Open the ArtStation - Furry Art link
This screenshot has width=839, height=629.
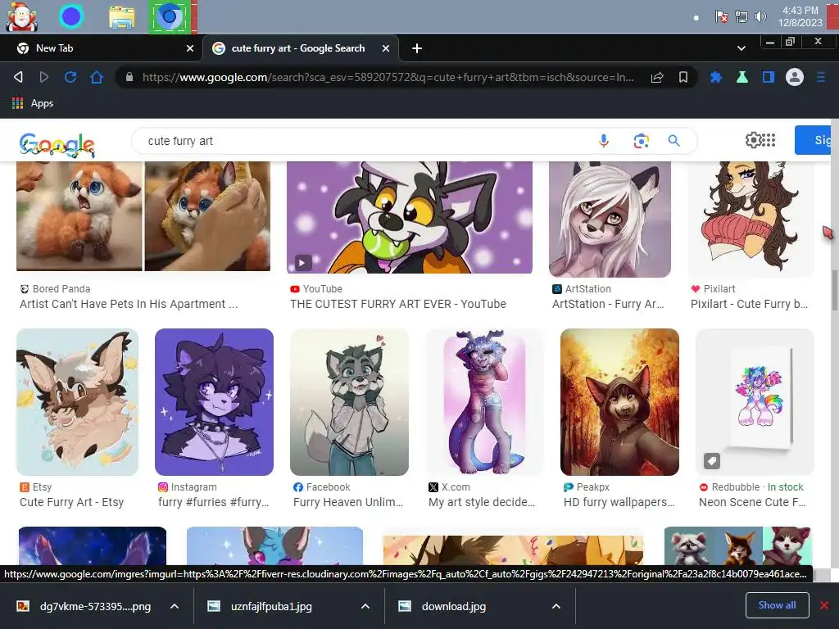coord(608,304)
